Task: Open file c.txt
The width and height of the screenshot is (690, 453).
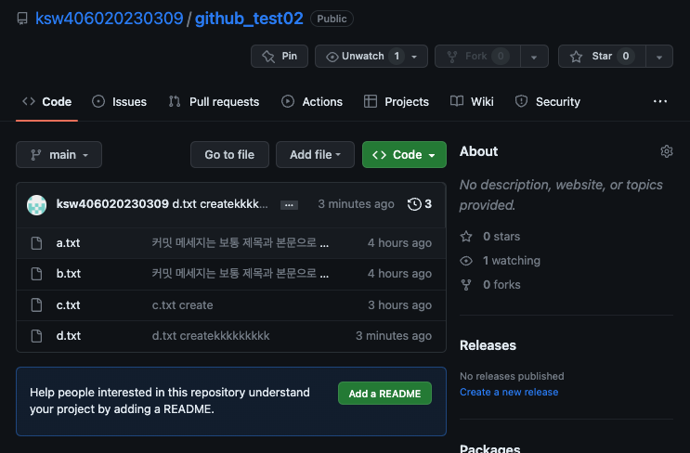Action: click(x=68, y=304)
